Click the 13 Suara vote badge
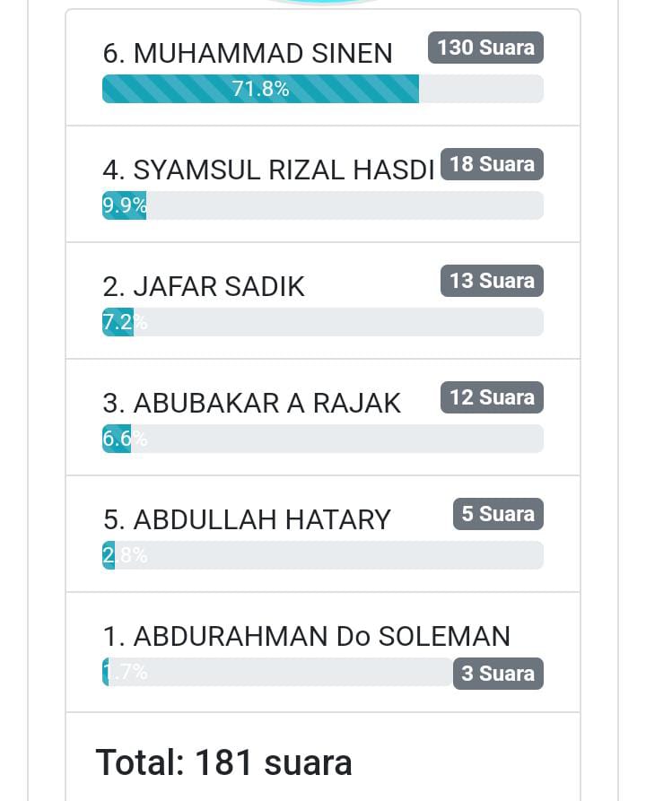Image resolution: width=646 pixels, height=801 pixels. tap(492, 281)
